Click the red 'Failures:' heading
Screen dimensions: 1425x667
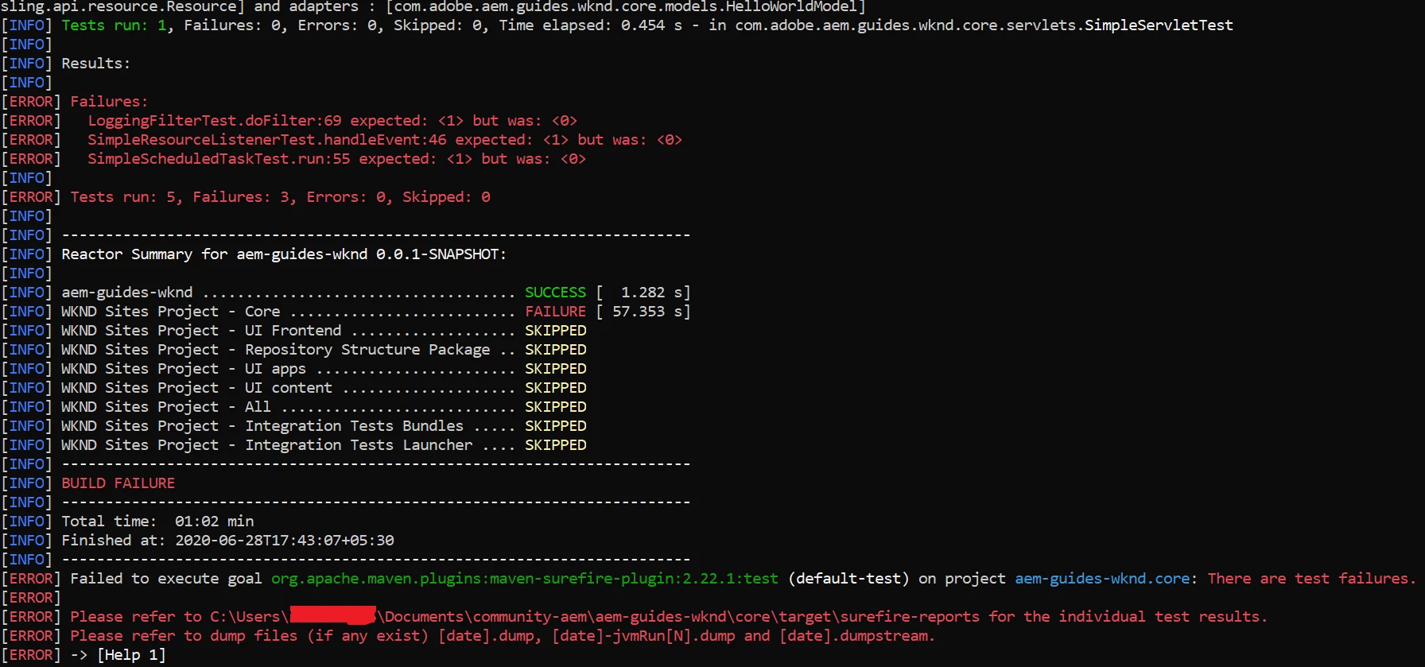(x=109, y=102)
